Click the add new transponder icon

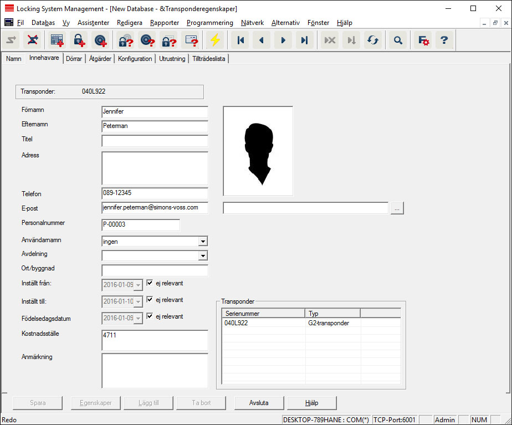click(x=100, y=40)
